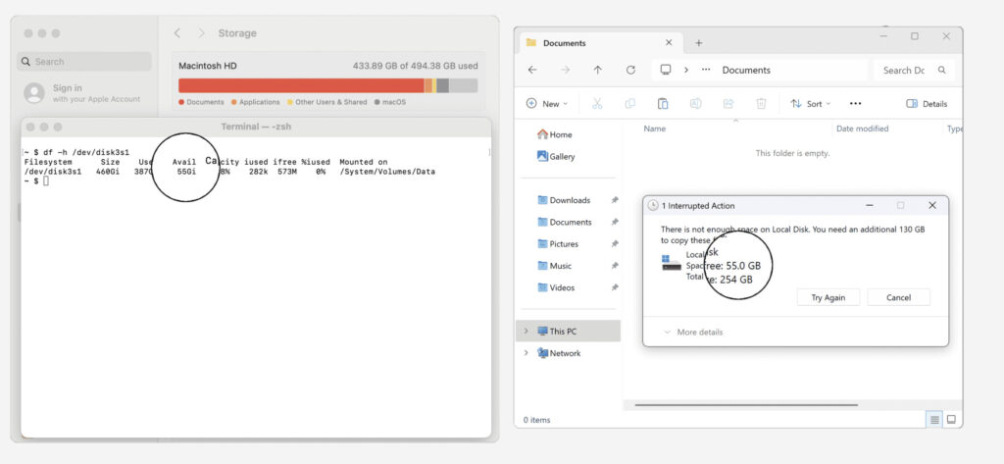This screenshot has width=1004, height=464.
Task: Go up one folder level in Explorer
Action: 597,70
